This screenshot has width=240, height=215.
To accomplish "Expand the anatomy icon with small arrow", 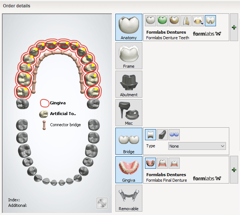I will point(199,20).
